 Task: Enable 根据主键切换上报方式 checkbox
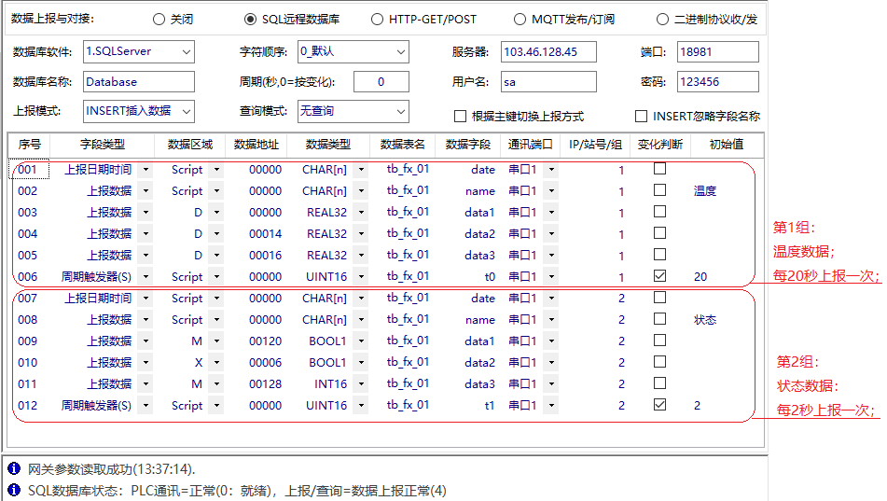[x=460, y=117]
